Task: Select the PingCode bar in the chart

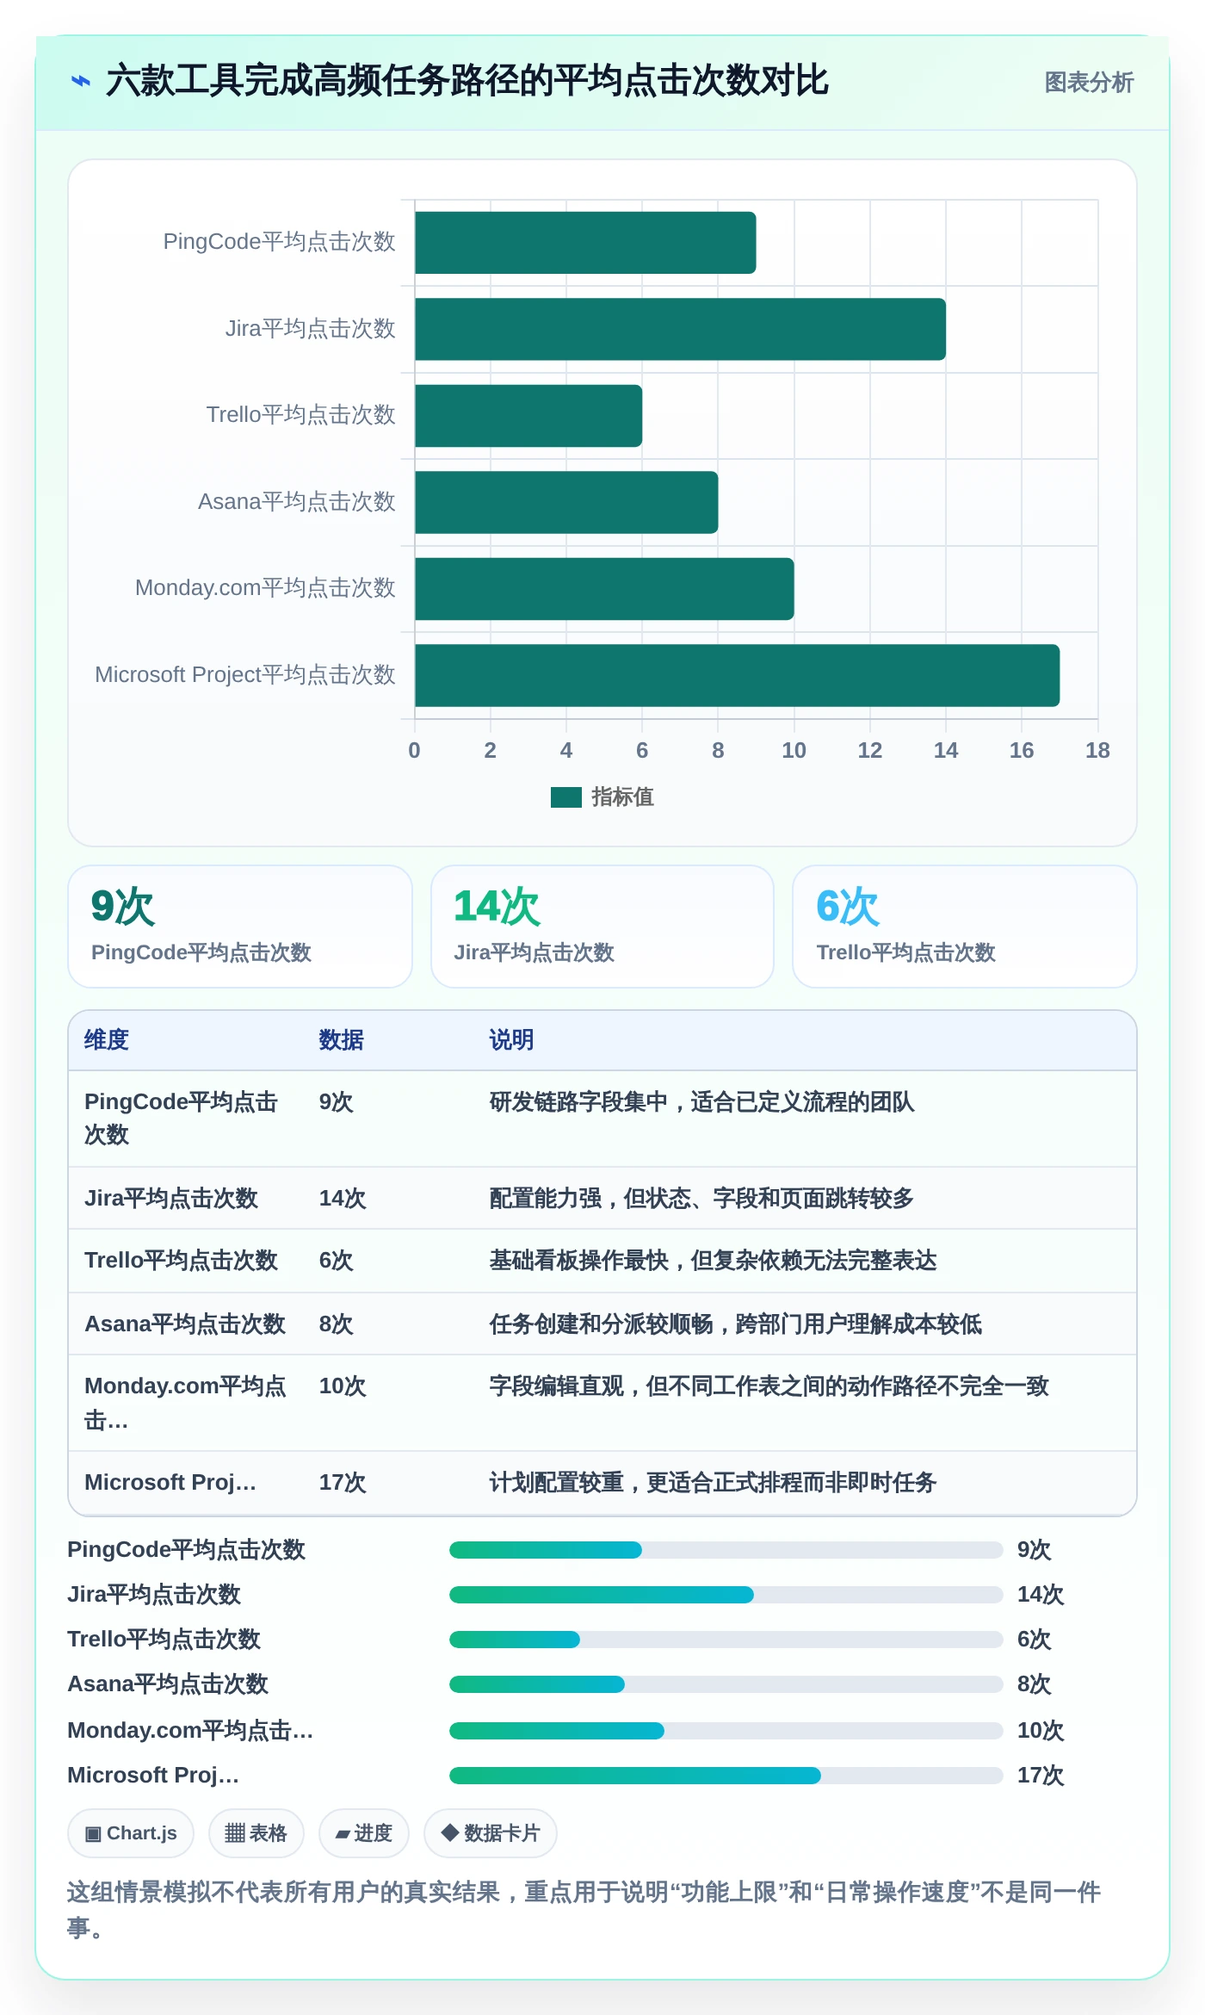Action: coord(585,243)
